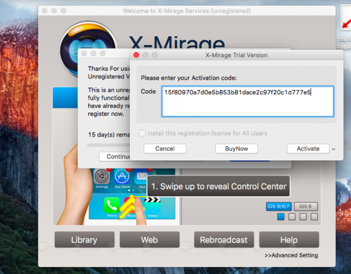This screenshot has width=351, height=274.
Task: Click "Please enter your Activation code:" label
Action: coord(189,78)
